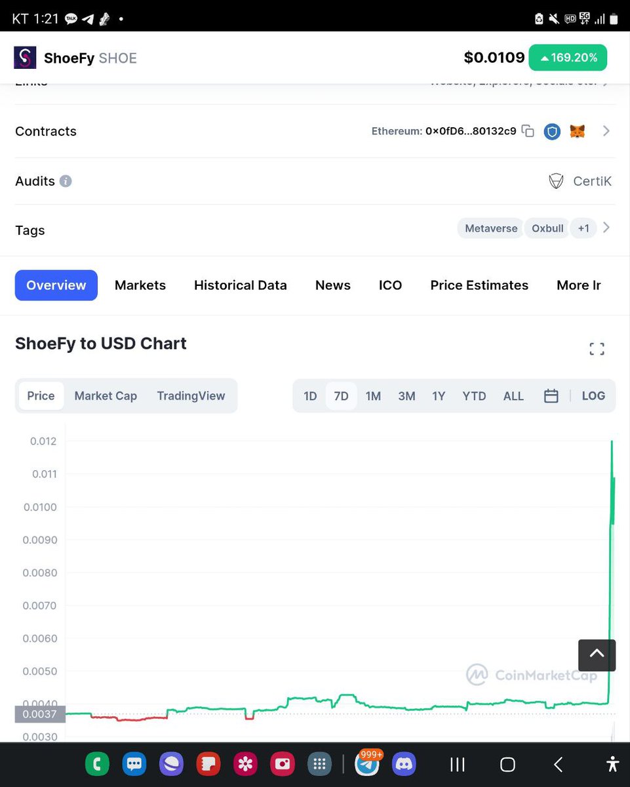The height and width of the screenshot is (787, 630).
Task: Open the app drawer grid icon
Action: click(319, 764)
